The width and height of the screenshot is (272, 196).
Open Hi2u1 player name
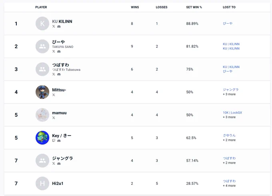pyautogui.click(x=58, y=183)
